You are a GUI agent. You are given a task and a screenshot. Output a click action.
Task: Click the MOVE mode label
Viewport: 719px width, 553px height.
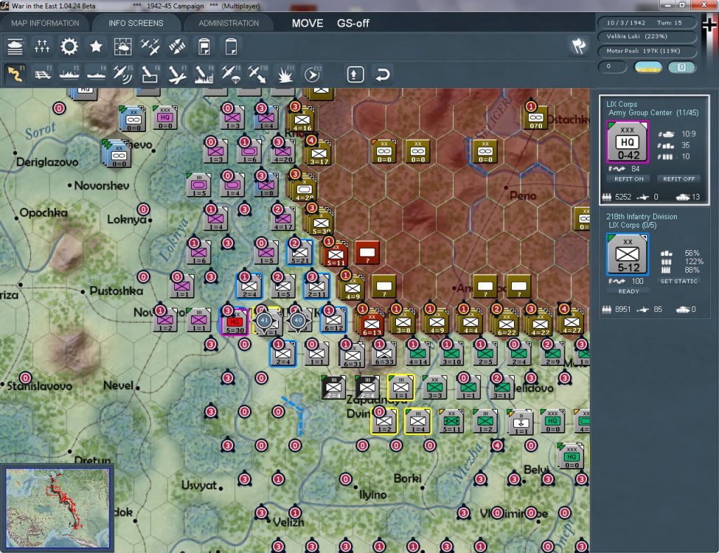(308, 23)
